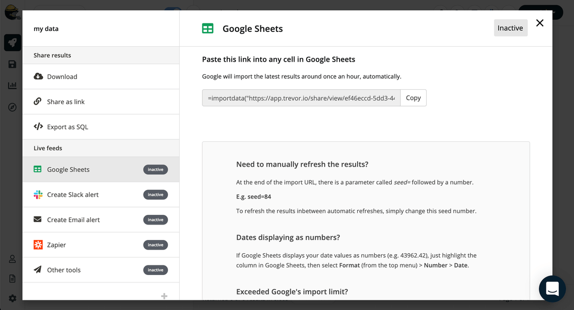The image size is (574, 310).
Task: Toggle the inactive badge on Create Slack alert
Action: click(155, 194)
